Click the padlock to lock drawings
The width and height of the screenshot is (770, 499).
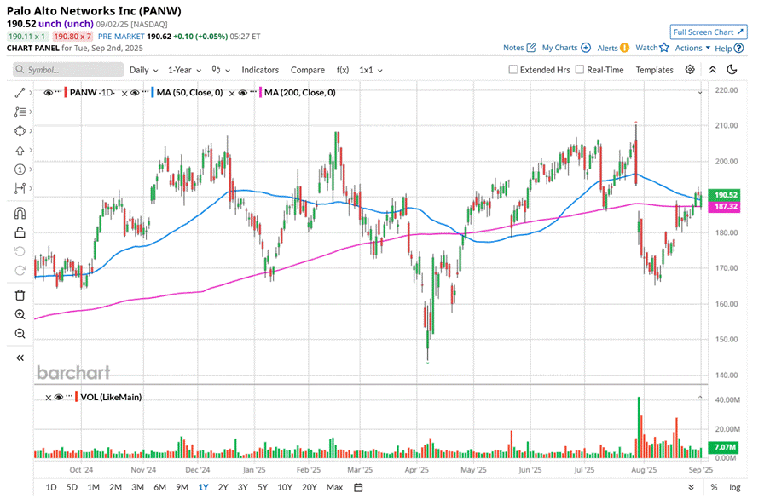(x=20, y=232)
